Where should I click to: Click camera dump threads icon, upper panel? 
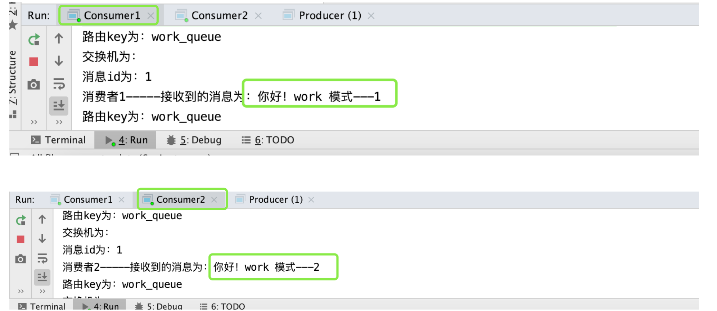coord(33,85)
